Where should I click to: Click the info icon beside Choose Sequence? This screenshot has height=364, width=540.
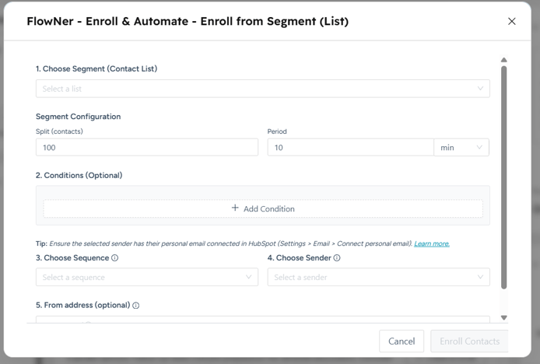[x=115, y=258]
